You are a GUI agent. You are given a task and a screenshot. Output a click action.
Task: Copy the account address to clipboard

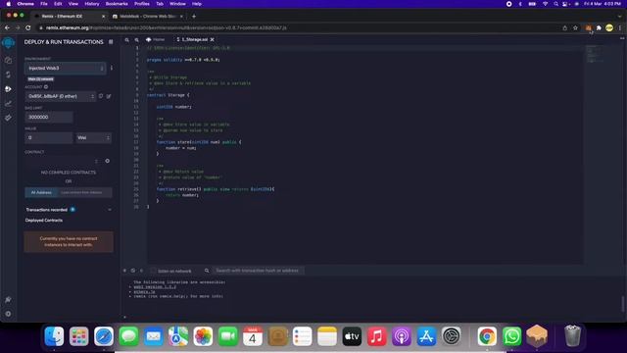[x=101, y=96]
